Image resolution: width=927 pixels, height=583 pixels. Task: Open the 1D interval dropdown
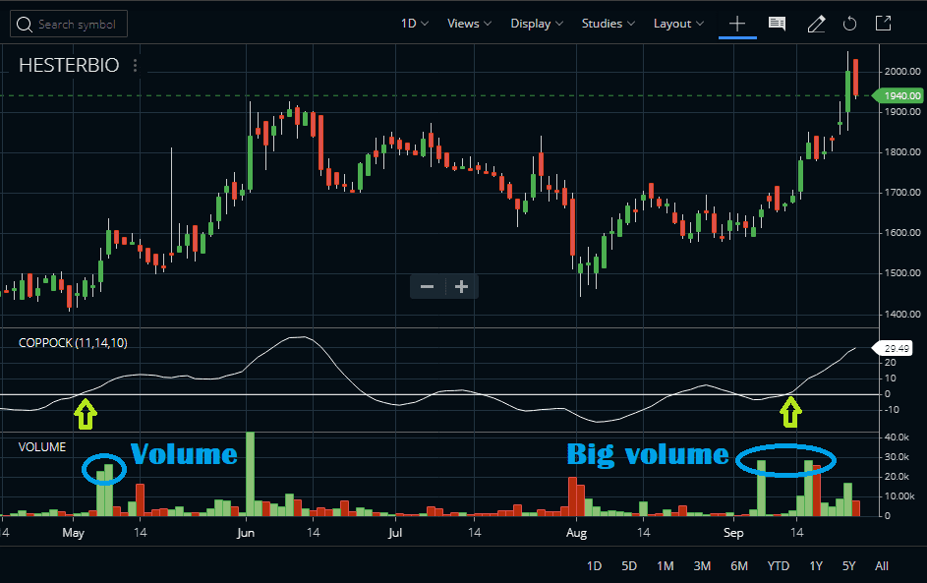point(415,24)
